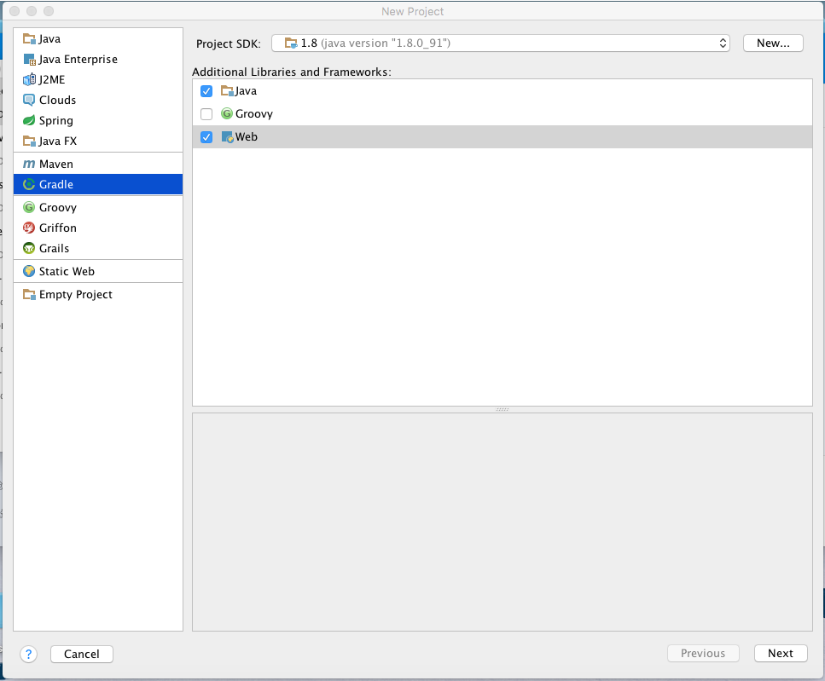Viewport: 825px width, 681px height.
Task: Select the Maven icon
Action: click(29, 164)
